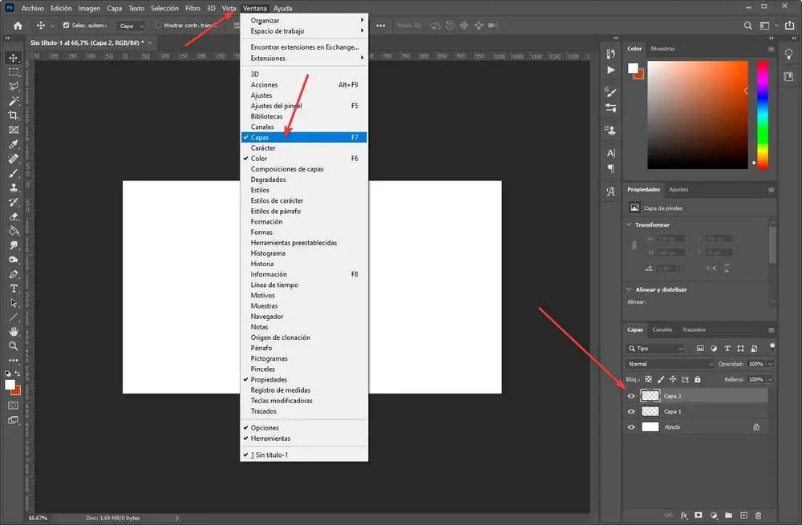Select the Paint Bucket tool
Image resolution: width=802 pixels, height=525 pixels.
click(14, 231)
